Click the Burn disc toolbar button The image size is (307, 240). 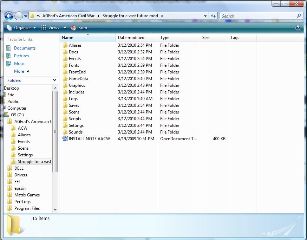tap(79, 28)
